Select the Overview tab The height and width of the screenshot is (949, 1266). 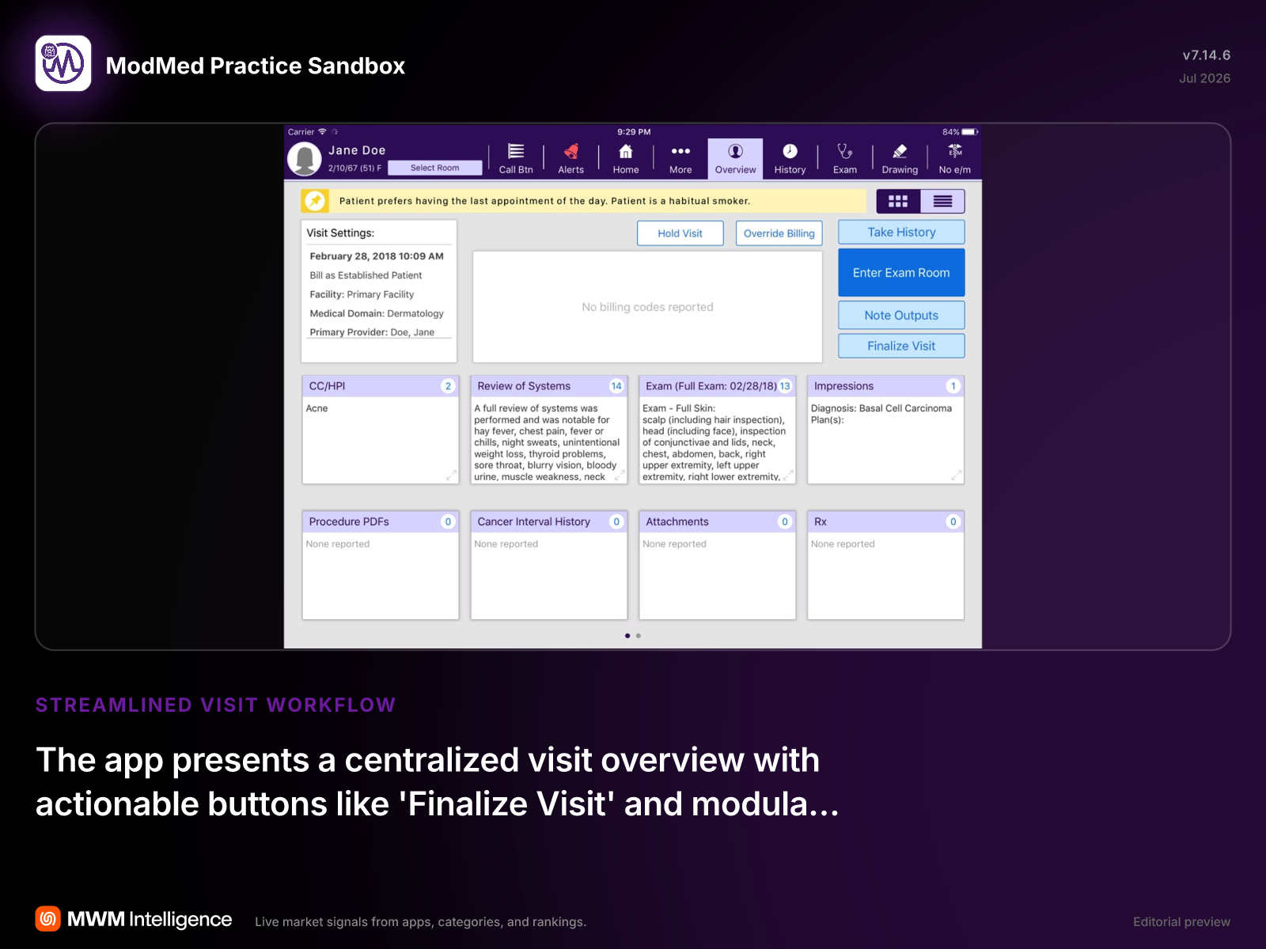point(735,158)
